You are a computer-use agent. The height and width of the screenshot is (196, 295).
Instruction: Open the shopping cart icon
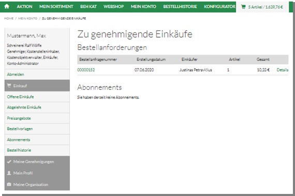click(x=243, y=7)
